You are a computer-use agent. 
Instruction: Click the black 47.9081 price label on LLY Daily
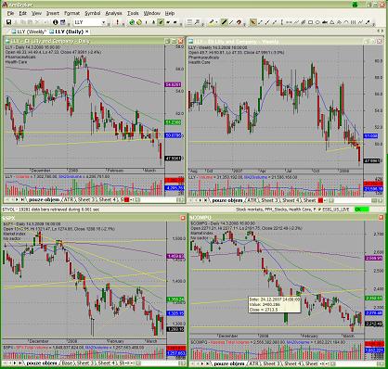click(174, 159)
